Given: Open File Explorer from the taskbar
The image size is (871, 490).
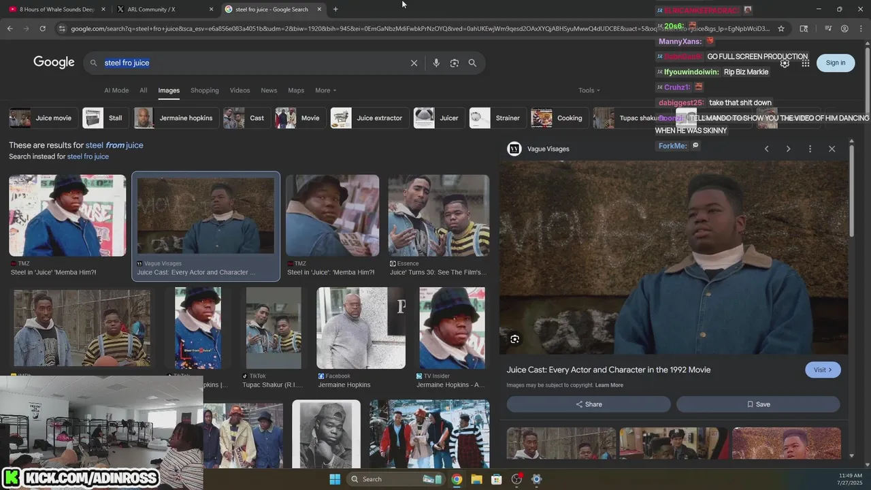Looking at the screenshot, I should coord(476,479).
